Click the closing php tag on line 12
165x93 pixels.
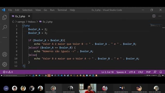(x=24, y=66)
